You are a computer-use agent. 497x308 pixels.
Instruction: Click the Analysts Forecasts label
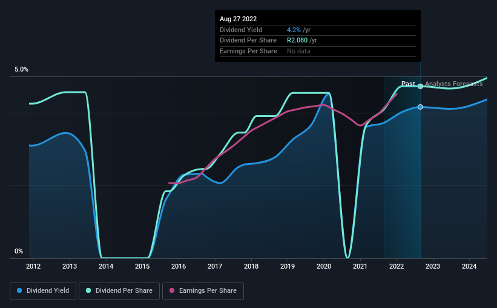click(x=454, y=84)
